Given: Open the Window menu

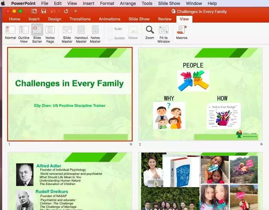Looking at the screenshot, I should pyautogui.click(x=194, y=3).
